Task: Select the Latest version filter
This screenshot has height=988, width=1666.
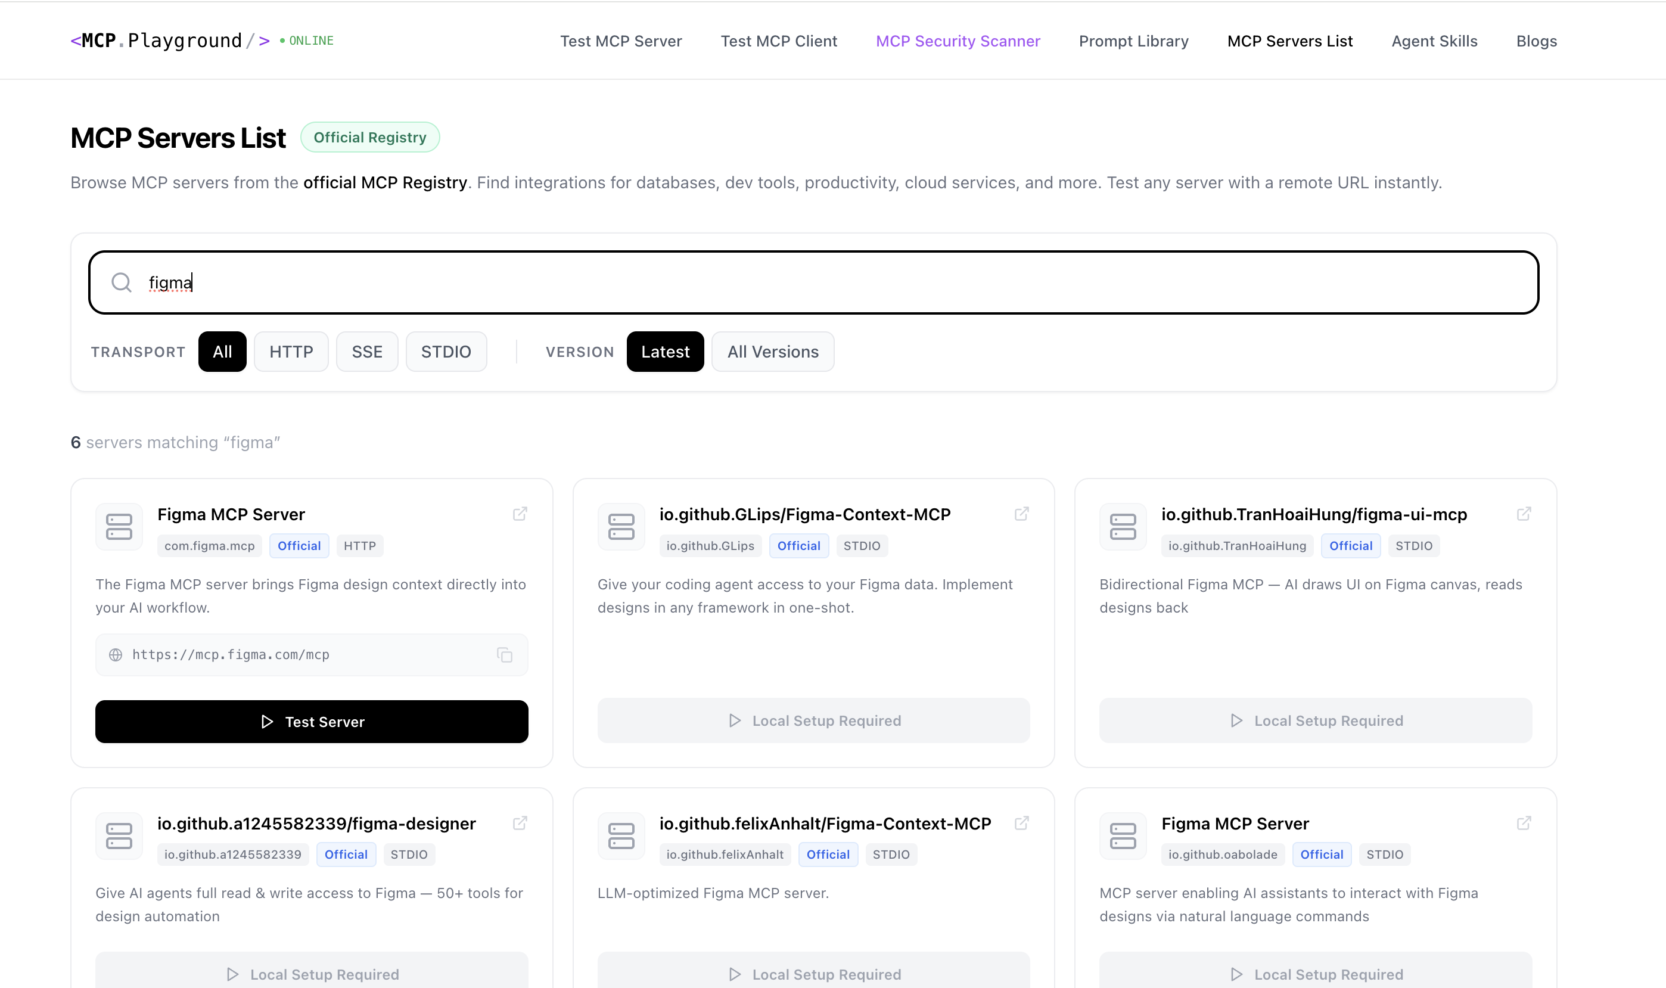Action: [x=665, y=352]
